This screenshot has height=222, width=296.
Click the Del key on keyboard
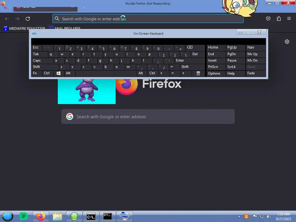(198, 54)
